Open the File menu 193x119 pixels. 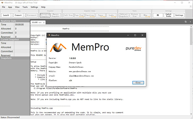pyautogui.click(x=4, y=7)
